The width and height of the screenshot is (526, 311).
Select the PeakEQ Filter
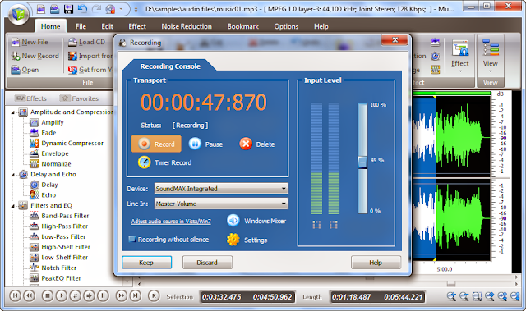61,278
